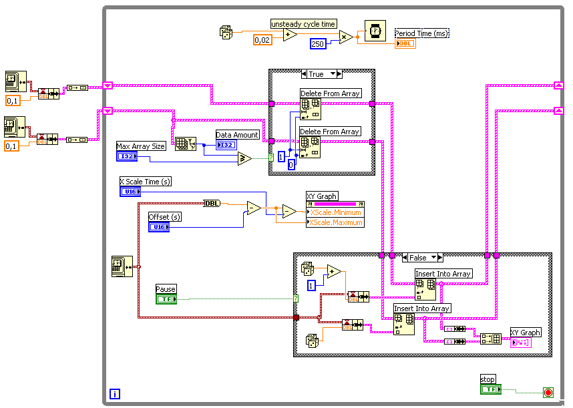This screenshot has width=573, height=408.
Task: Click the lower shift register on the right loop border
Action: 559,111
